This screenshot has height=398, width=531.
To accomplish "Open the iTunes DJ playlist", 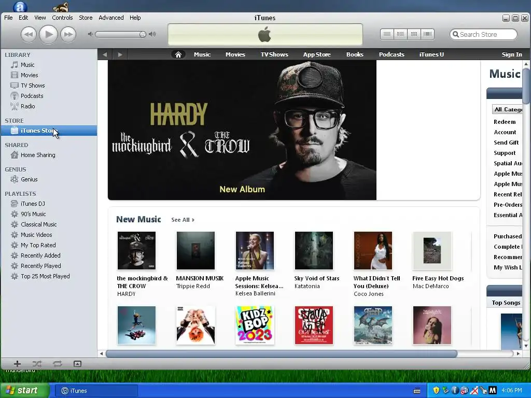I will pyautogui.click(x=49, y=204).
